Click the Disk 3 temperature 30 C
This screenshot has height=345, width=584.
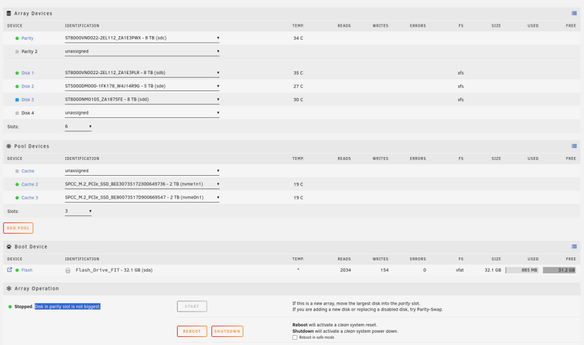pyautogui.click(x=298, y=100)
